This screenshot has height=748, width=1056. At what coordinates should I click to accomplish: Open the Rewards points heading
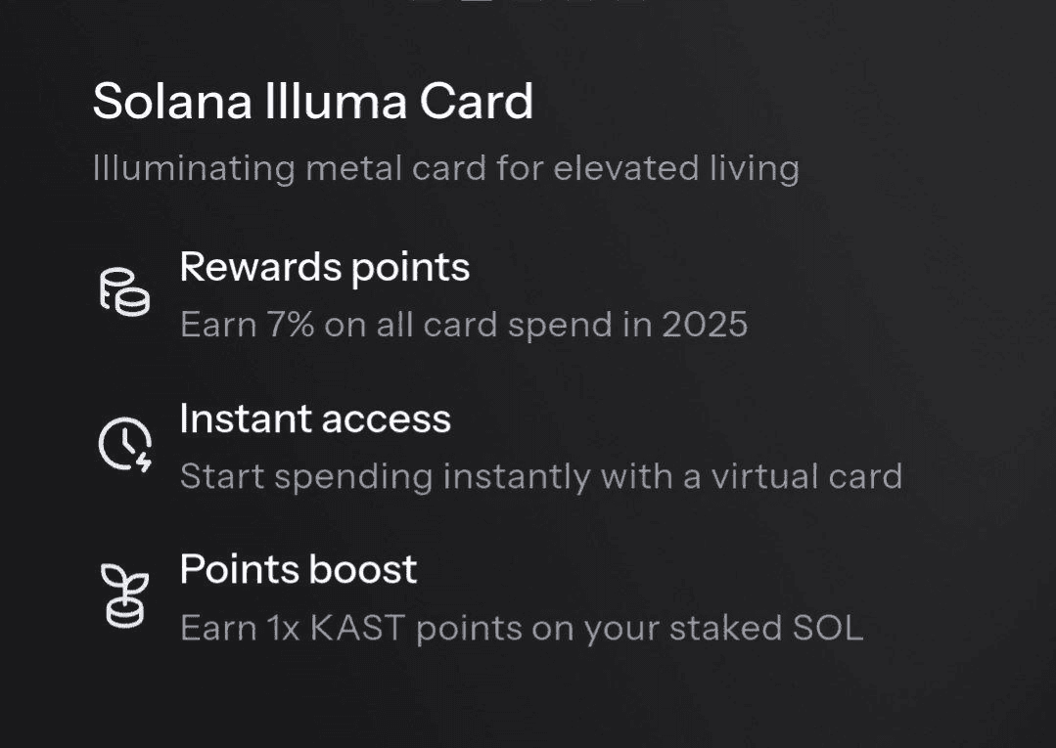324,267
